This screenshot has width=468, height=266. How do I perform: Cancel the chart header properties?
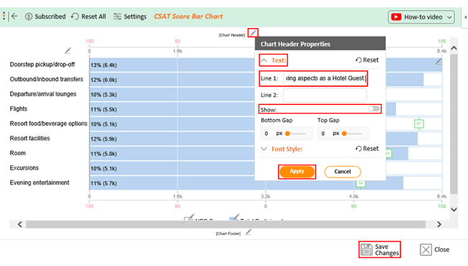tap(342, 172)
